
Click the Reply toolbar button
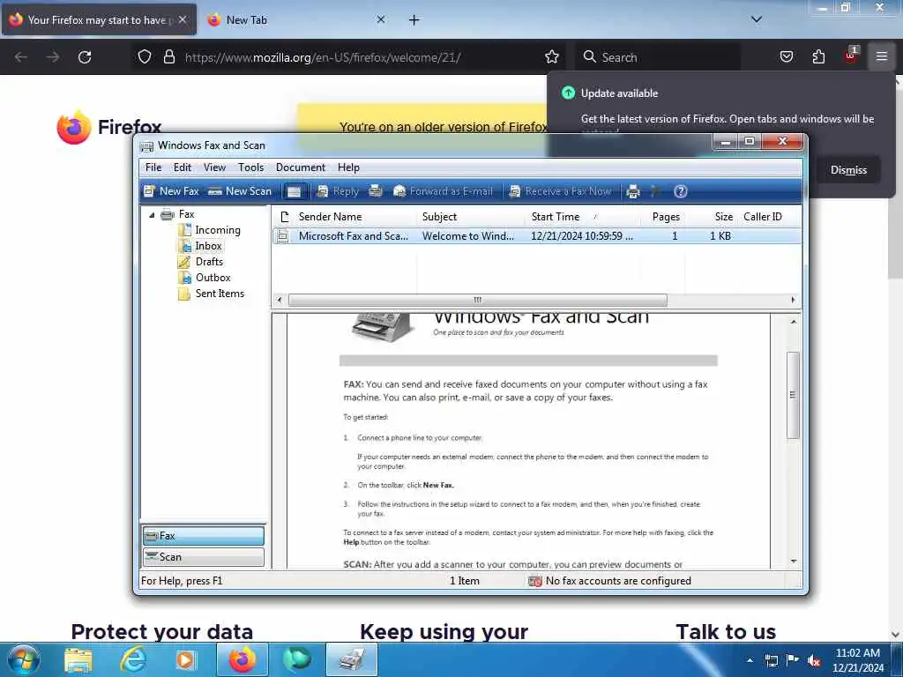coord(338,191)
